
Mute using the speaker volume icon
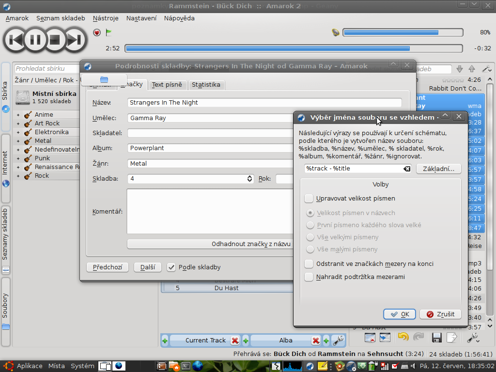click(x=336, y=32)
